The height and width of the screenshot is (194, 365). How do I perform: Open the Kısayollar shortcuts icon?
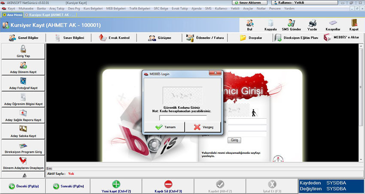point(333,23)
